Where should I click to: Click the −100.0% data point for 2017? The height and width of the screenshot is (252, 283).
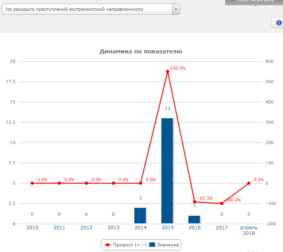click(221, 203)
